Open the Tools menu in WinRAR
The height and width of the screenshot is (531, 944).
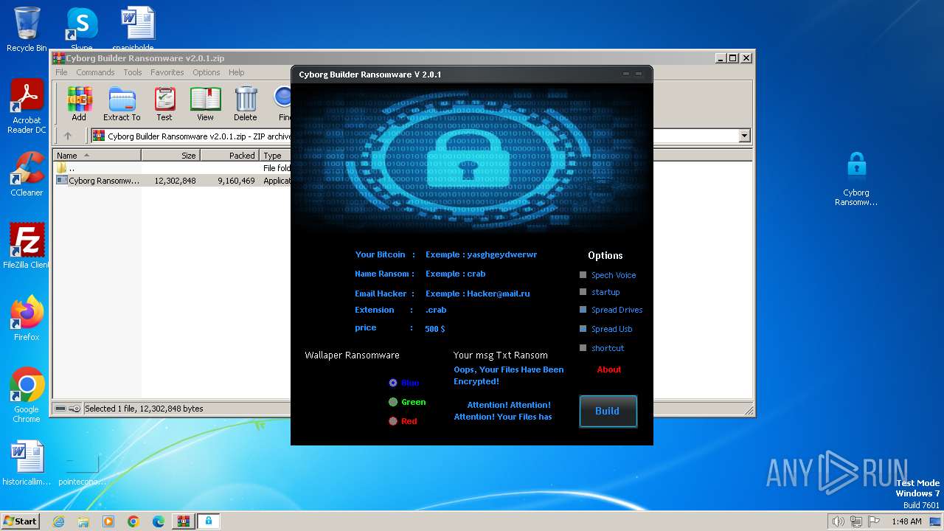pos(133,72)
